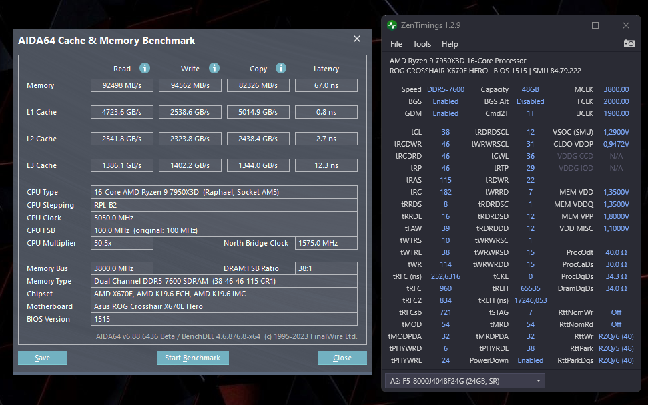The image size is (648, 405).
Task: Open the Tools menu in ZenTimings
Action: pos(422,44)
